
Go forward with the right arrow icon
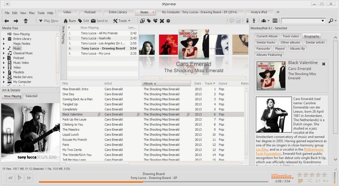pos(16,21)
